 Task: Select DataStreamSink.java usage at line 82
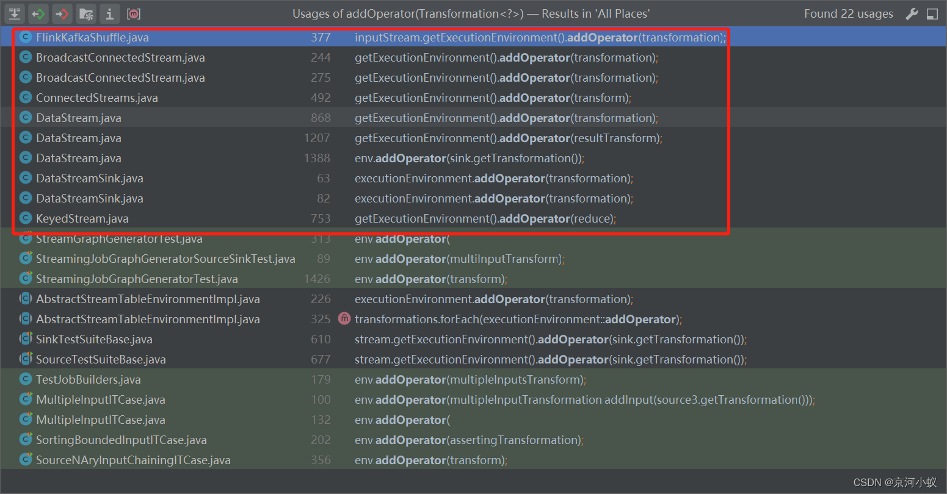pyautogui.click(x=473, y=198)
